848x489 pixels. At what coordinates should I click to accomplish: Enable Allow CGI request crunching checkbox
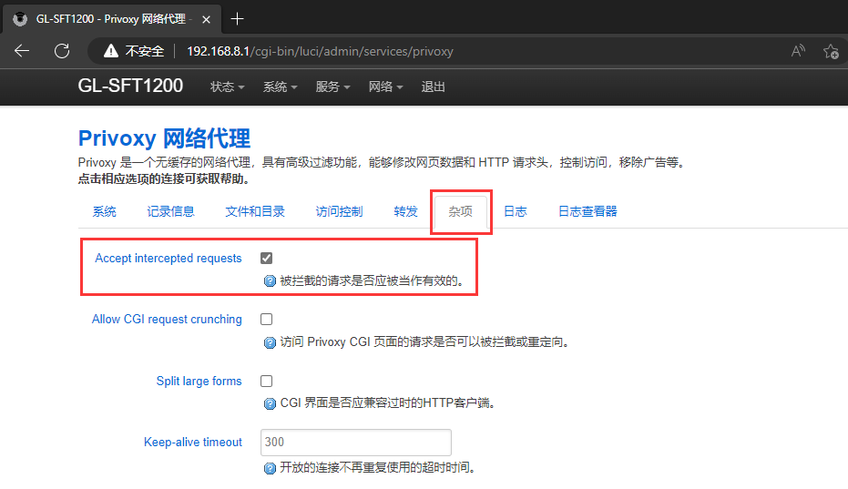(266, 319)
